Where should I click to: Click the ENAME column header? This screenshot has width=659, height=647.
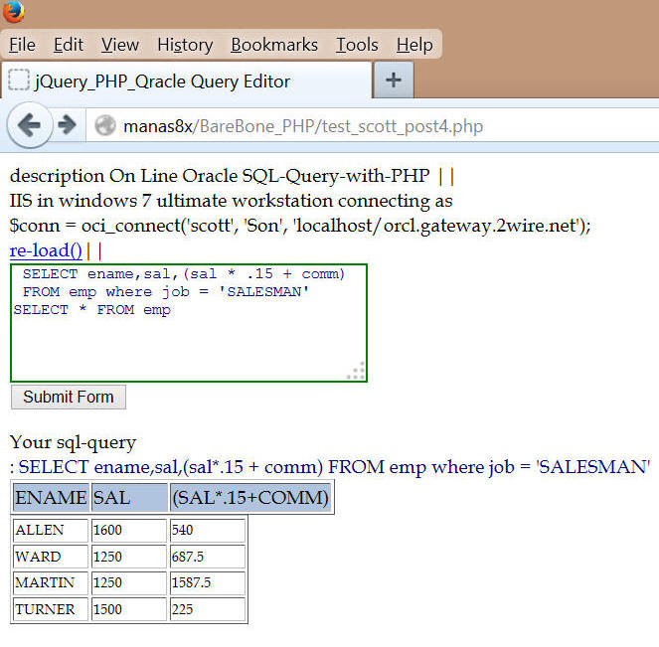coord(51,498)
